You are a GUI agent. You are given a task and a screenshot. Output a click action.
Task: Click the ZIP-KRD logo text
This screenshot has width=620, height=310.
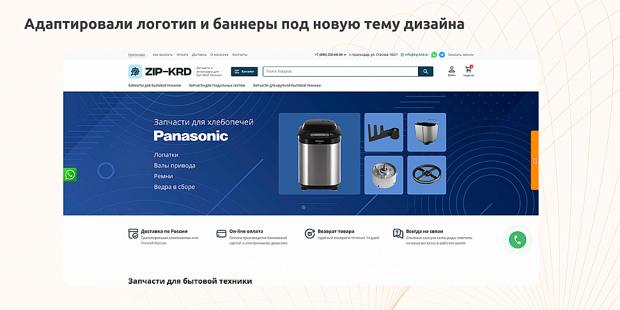[x=168, y=72]
